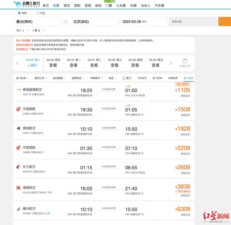Select one-way 单程 trip option
This screenshot has height=225, width=231.
pyautogui.click(x=19, y=13)
